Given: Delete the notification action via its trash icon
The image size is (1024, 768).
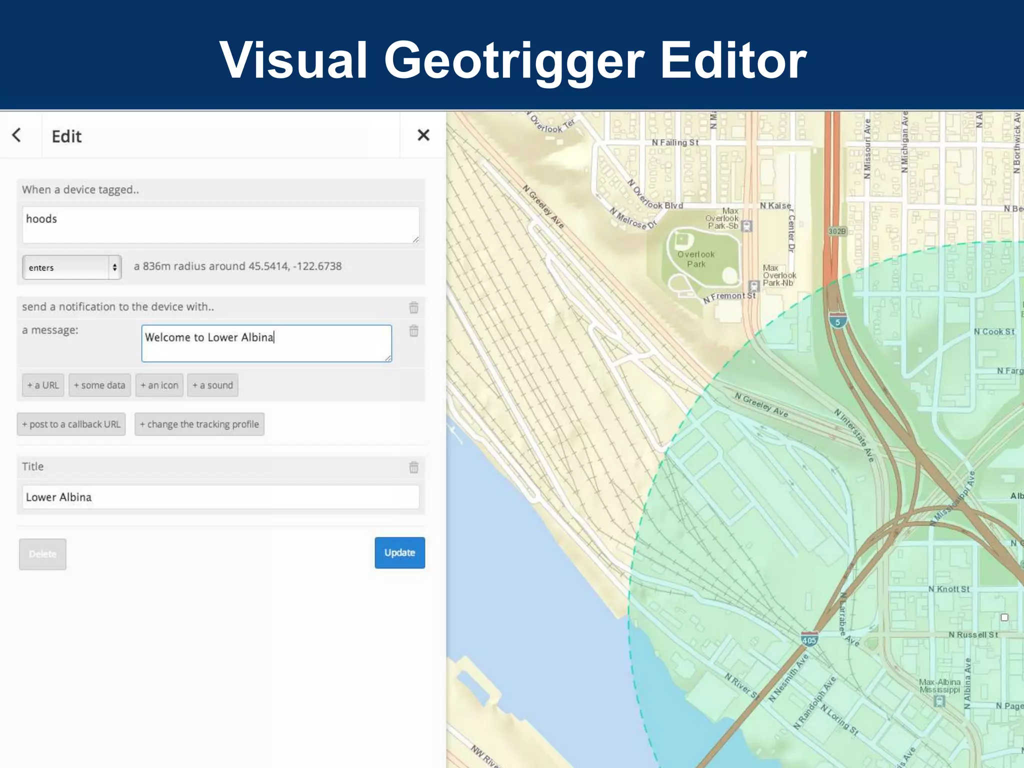Looking at the screenshot, I should pos(413,307).
